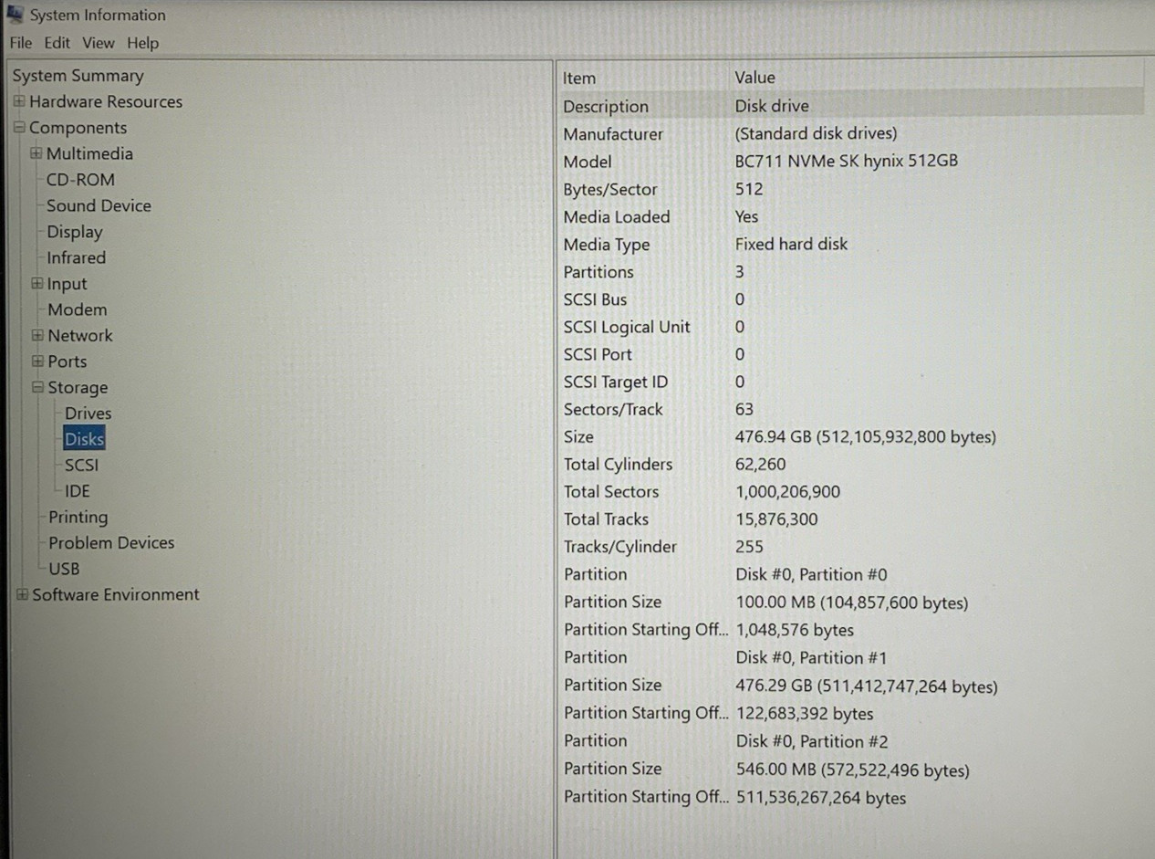Select the Bytes/Sector row
Image resolution: width=1155 pixels, height=859 pixels.
coord(851,189)
